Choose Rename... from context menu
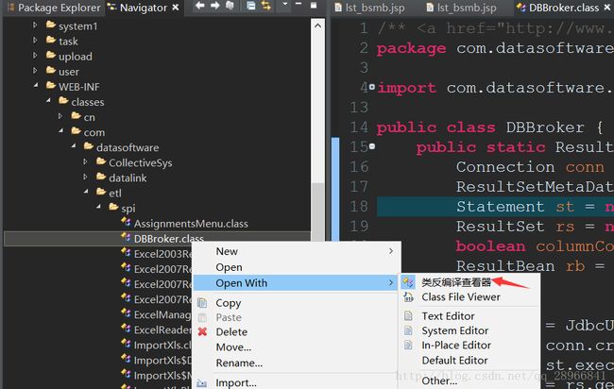This screenshot has height=389, width=614. coord(296,363)
